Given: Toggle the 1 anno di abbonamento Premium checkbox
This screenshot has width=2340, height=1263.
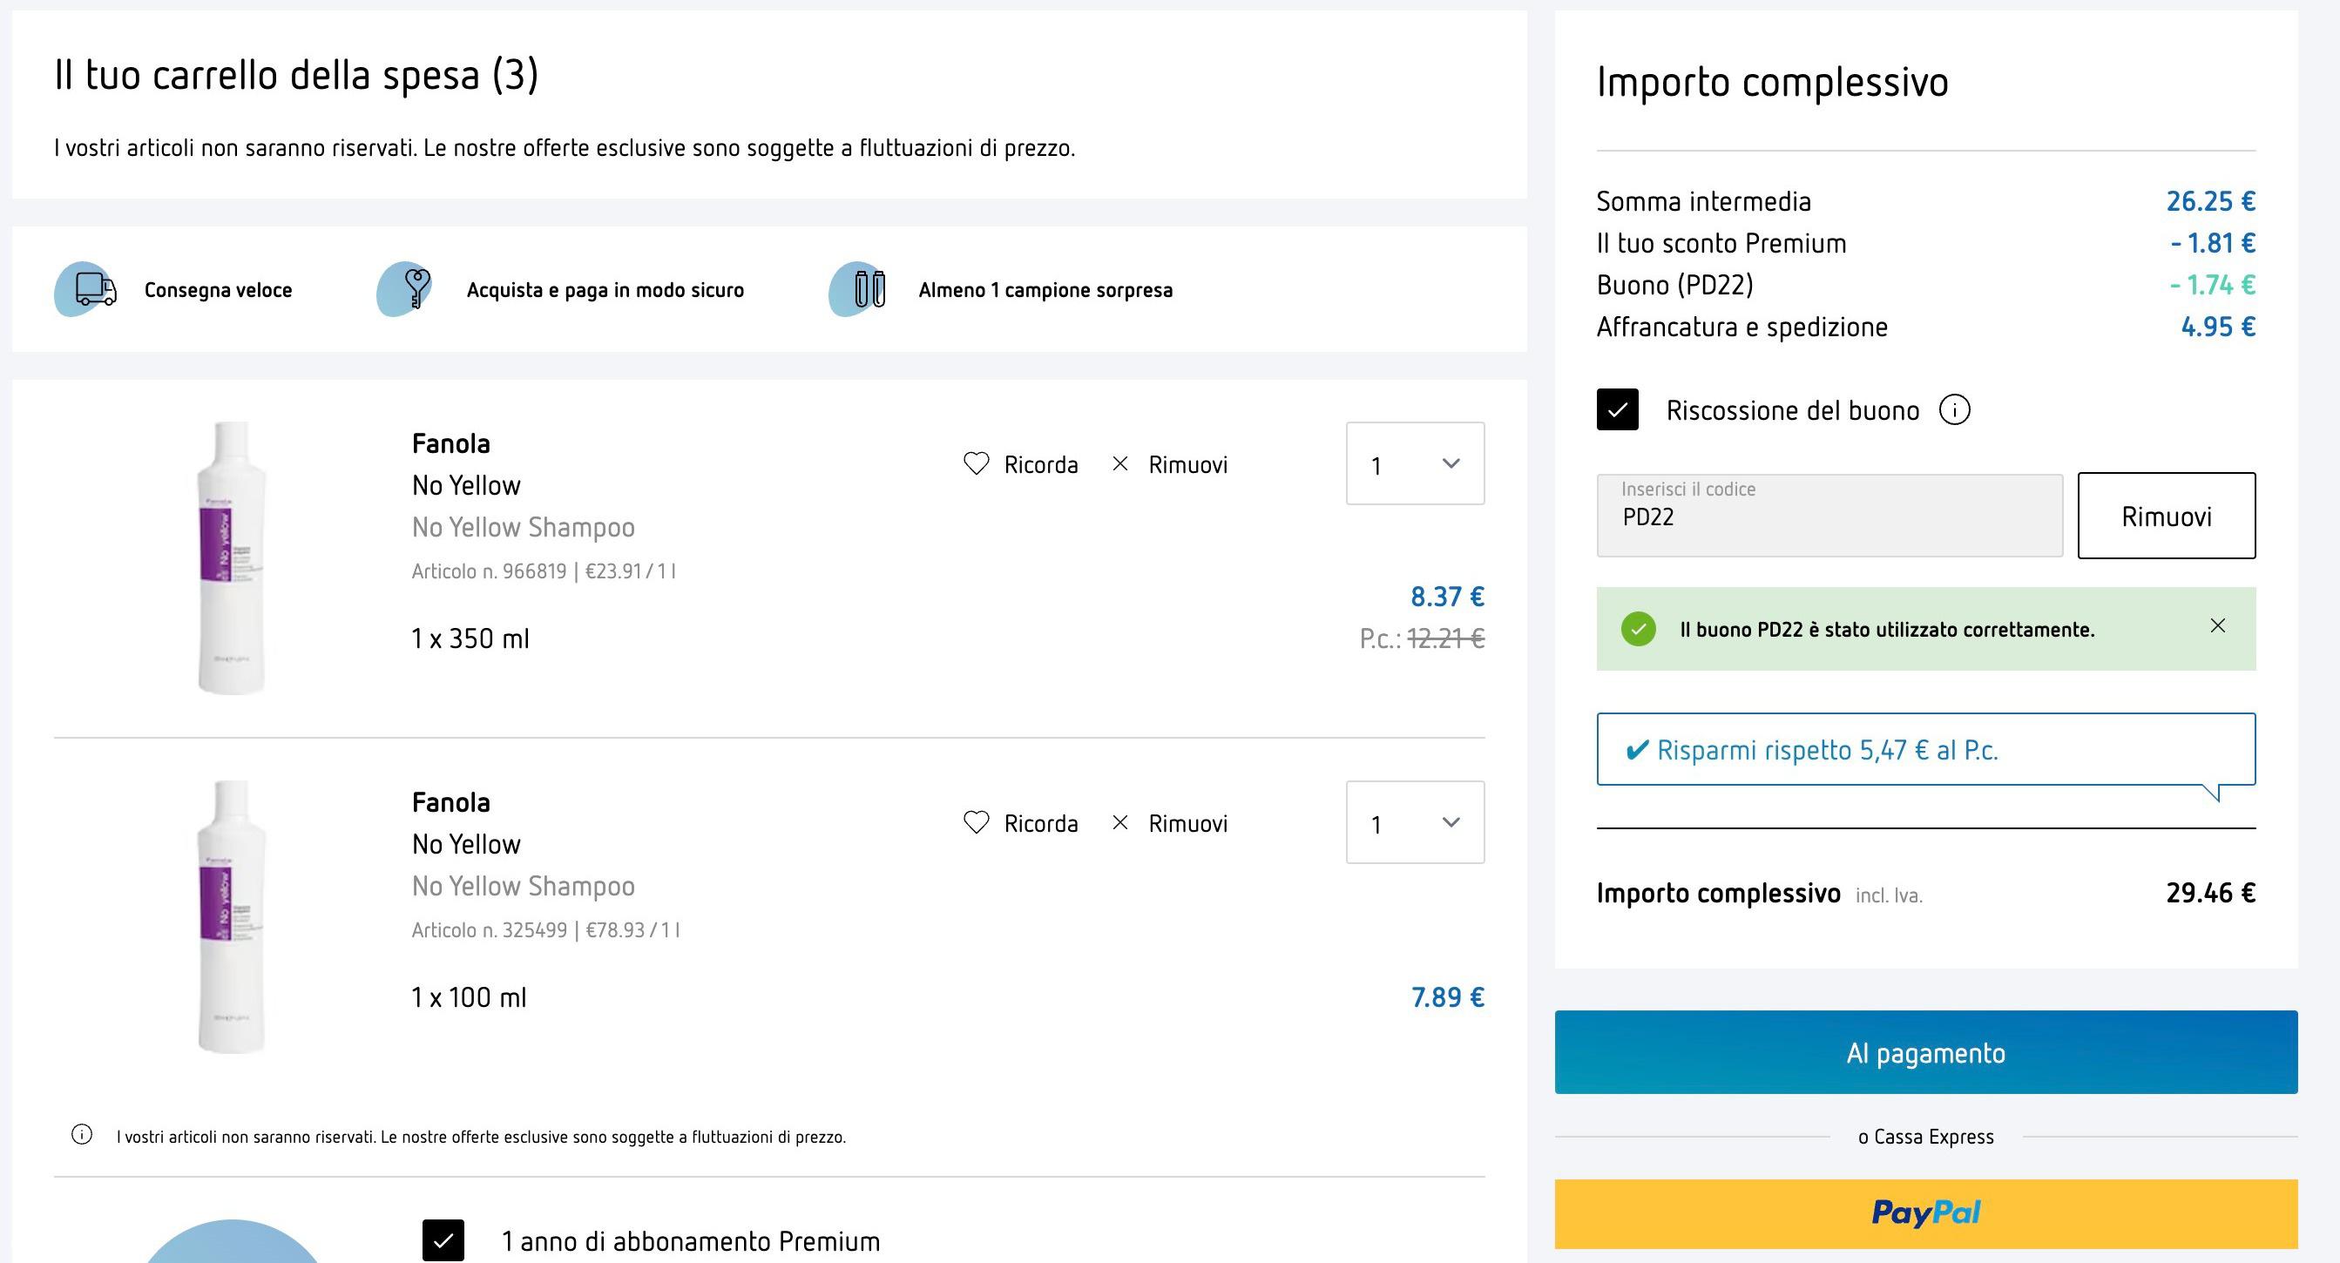Looking at the screenshot, I should [443, 1240].
